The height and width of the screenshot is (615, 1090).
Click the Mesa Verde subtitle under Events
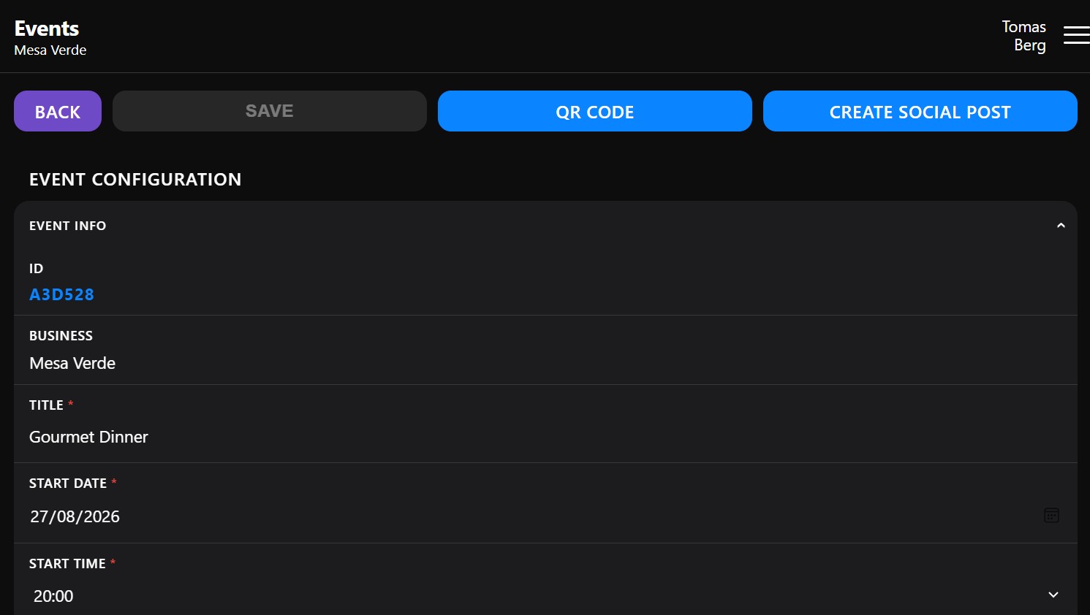tap(50, 50)
